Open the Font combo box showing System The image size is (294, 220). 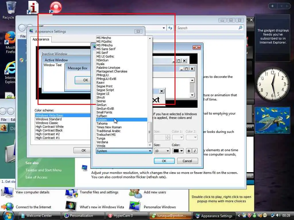[x=124, y=151]
